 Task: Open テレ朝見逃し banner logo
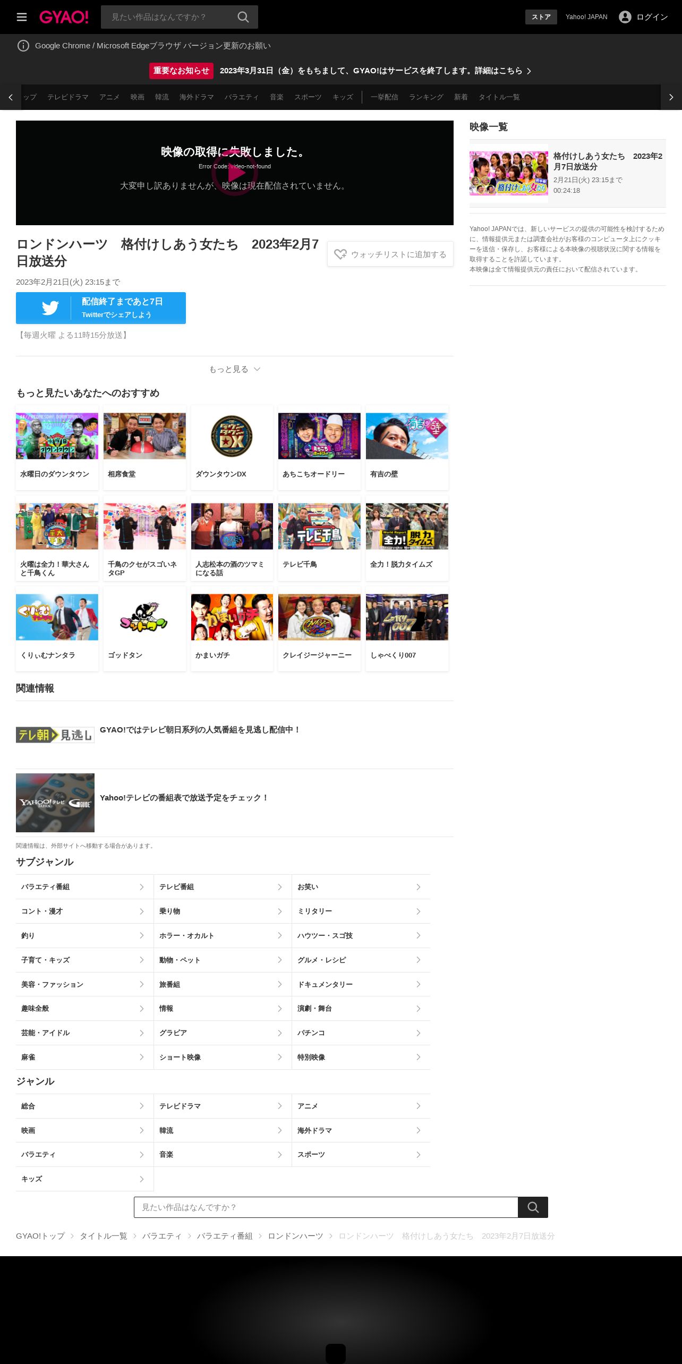(55, 735)
